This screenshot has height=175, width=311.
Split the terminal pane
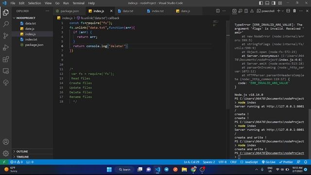tap(288, 11)
